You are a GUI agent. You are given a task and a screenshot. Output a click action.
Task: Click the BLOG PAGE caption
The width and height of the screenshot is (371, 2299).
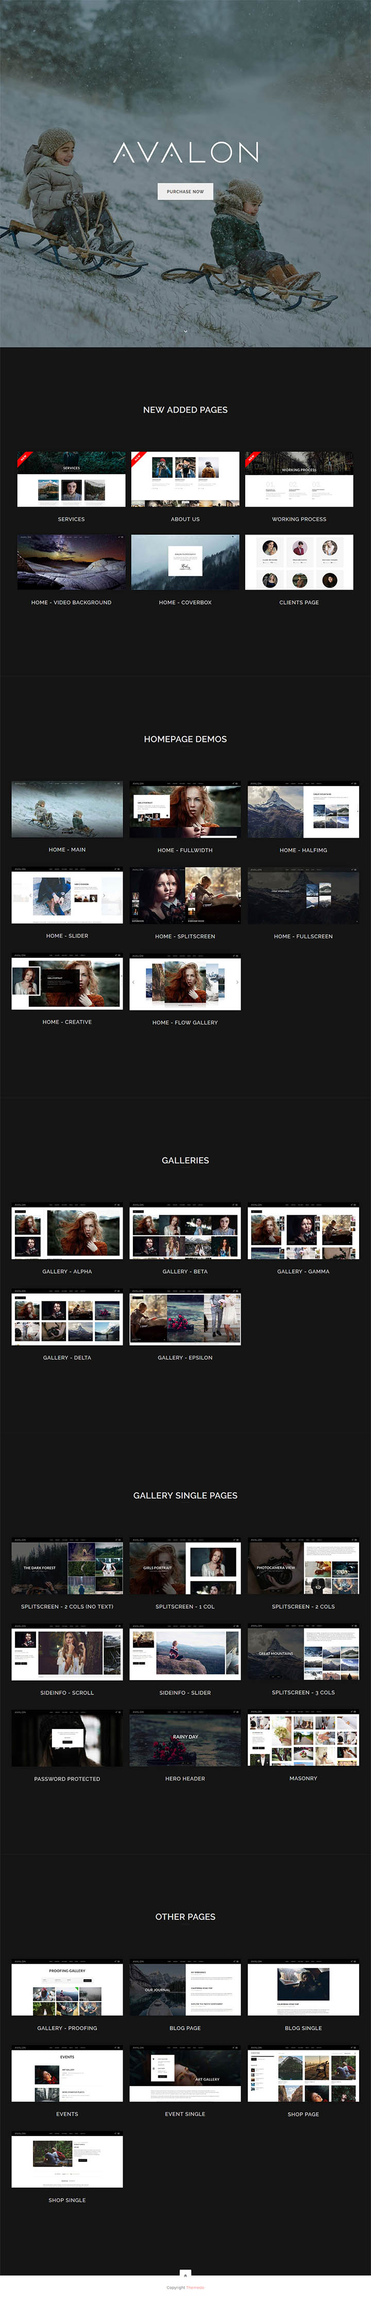pos(185,2028)
